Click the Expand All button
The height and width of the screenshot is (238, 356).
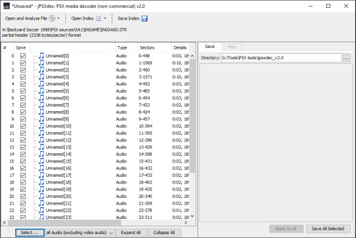[131, 233]
